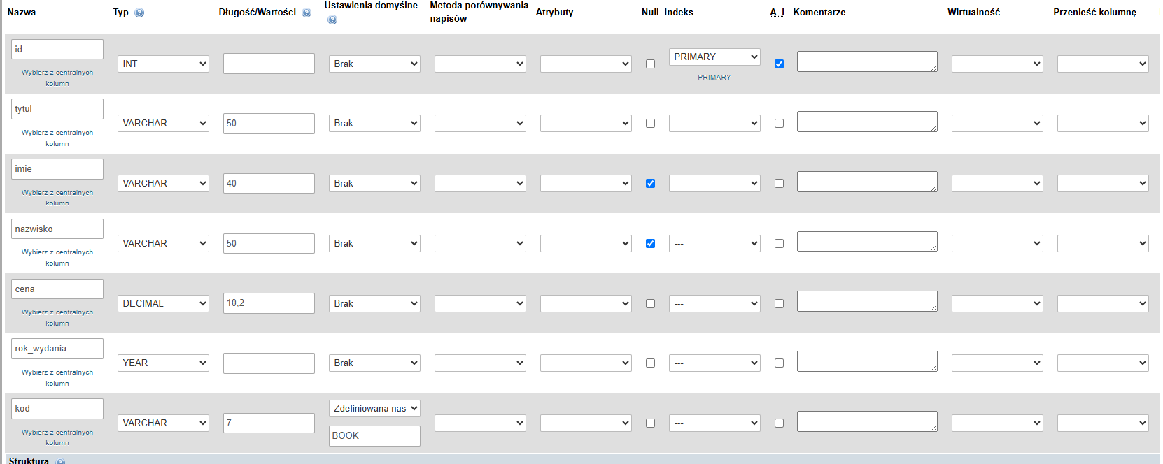1163x464 pixels.
Task: Disable the A_I checkbox for id column
Action: point(779,64)
